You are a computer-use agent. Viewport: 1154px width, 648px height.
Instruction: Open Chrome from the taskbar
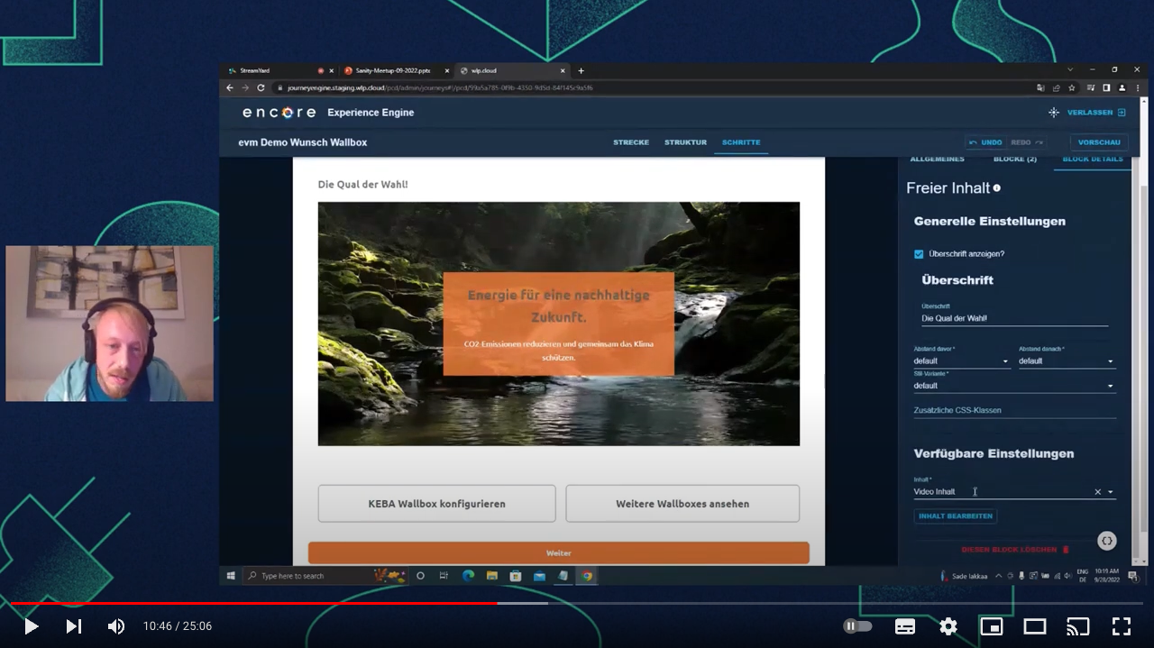[x=587, y=576]
